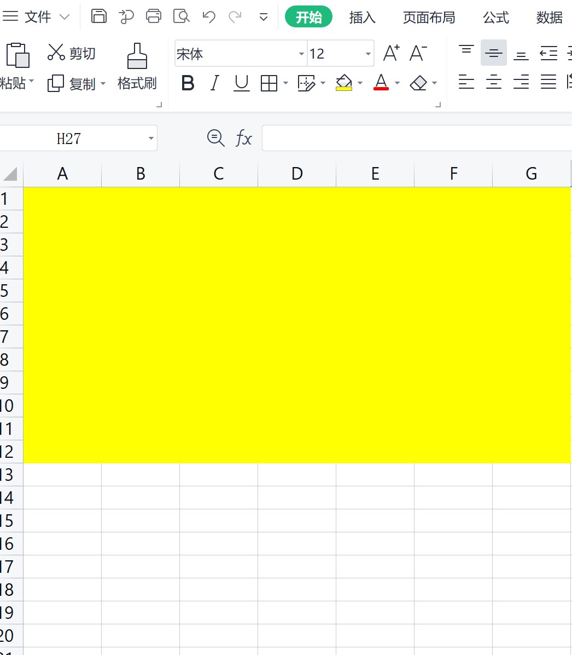Screen dimensions: 572x655
Task: Activate the 格式刷 format painter
Action: pyautogui.click(x=137, y=67)
